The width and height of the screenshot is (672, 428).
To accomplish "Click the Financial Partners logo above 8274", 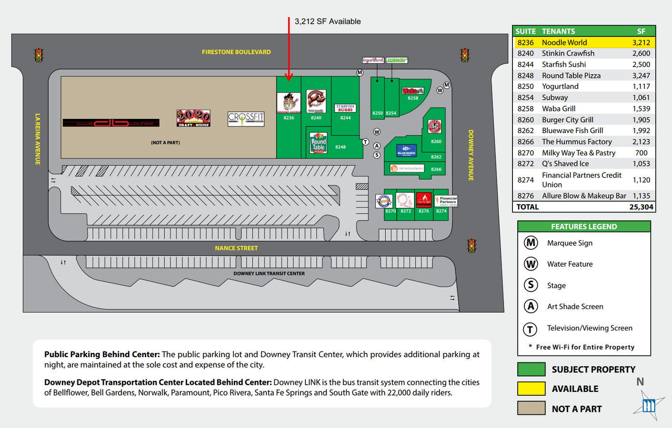I will pyautogui.click(x=446, y=201).
